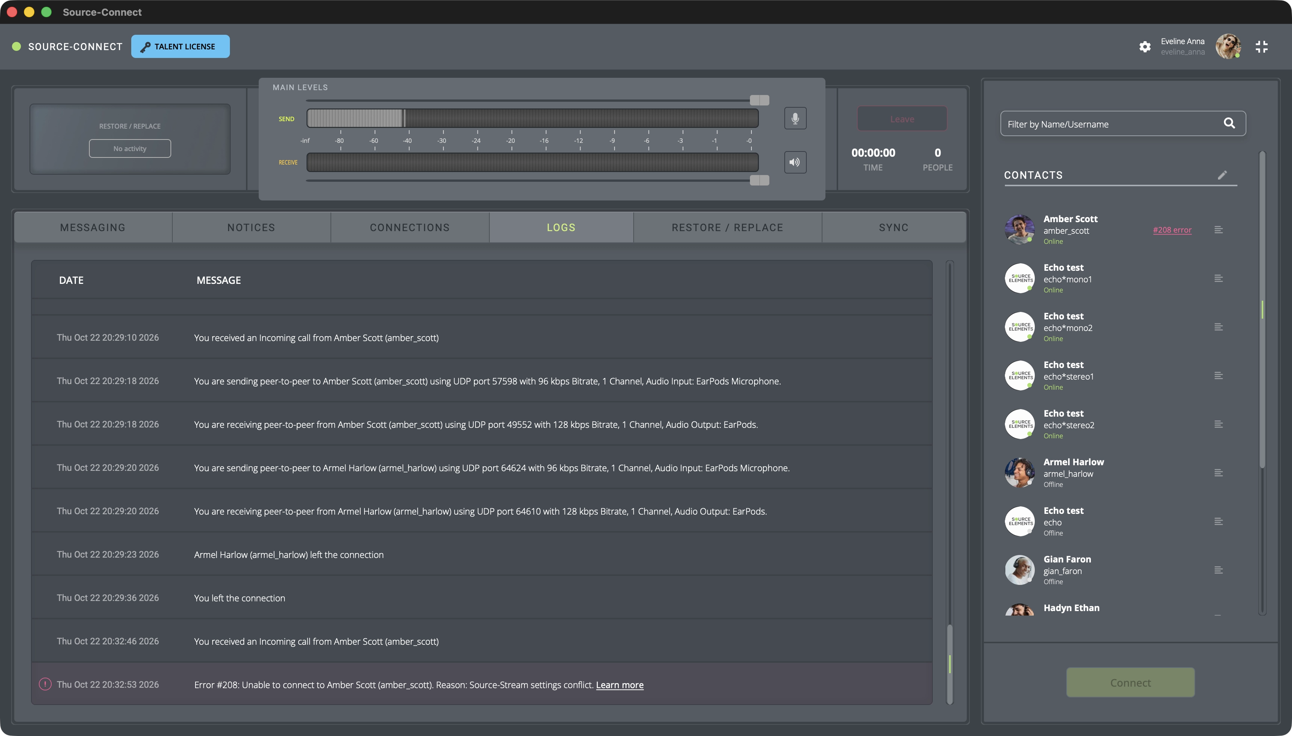Open the offline echo contact menu icon
1292x736 pixels.
coord(1218,521)
